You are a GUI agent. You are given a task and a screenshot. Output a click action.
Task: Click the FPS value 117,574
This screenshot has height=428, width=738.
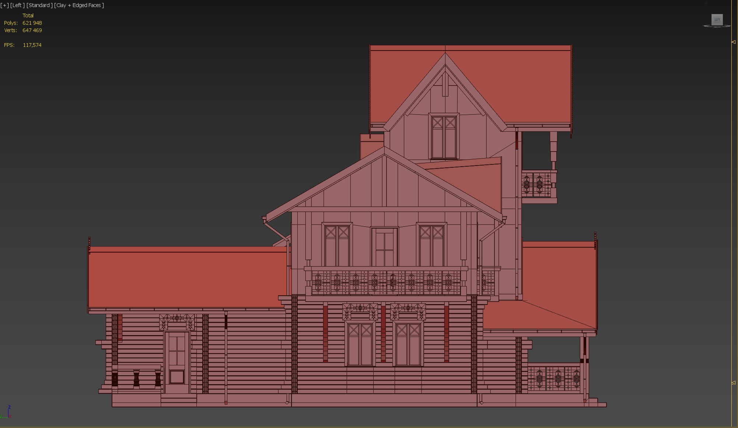[32, 45]
